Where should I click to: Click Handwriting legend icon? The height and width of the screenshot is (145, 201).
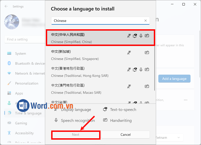(105, 120)
